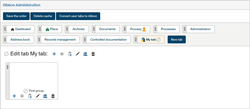250x109 pixels.
Task: Delete My tab using header trash icon
Action: 93,54
